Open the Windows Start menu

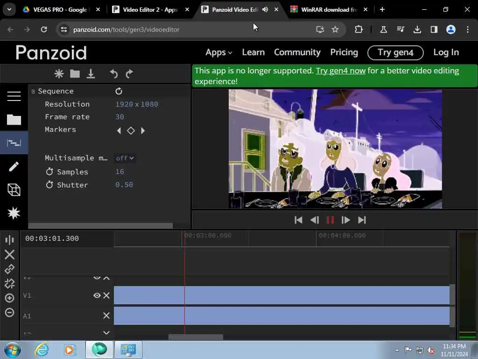(13, 350)
